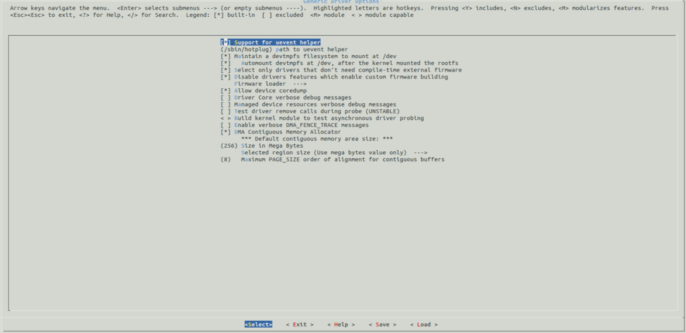Select the path to uevent helper field
Viewport: 686px width, 333px height.
(x=284, y=49)
